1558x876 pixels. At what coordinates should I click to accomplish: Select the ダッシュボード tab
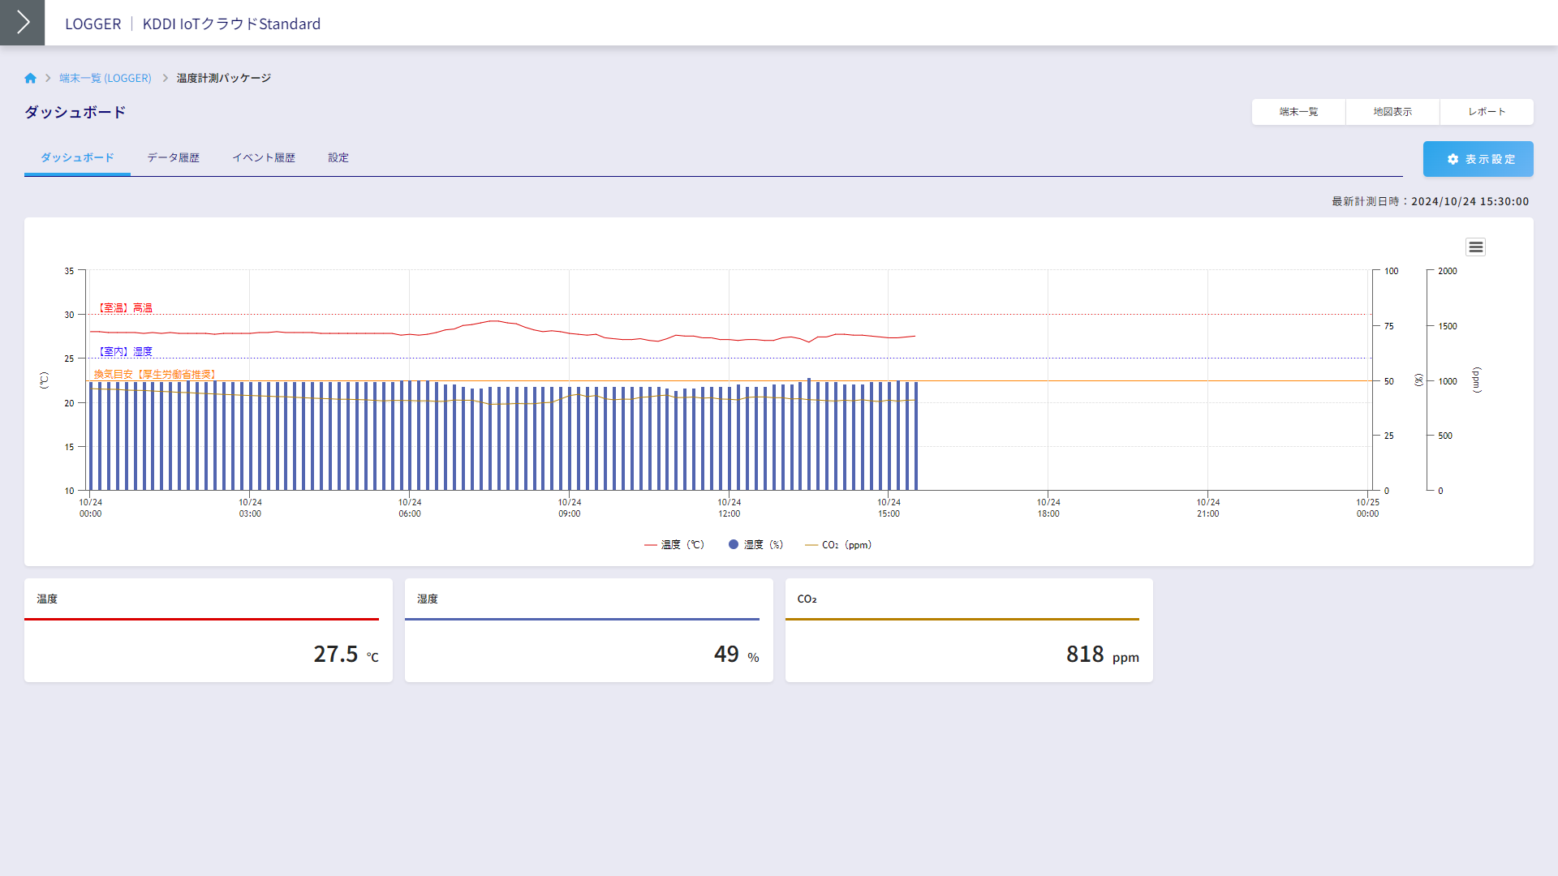tap(77, 157)
